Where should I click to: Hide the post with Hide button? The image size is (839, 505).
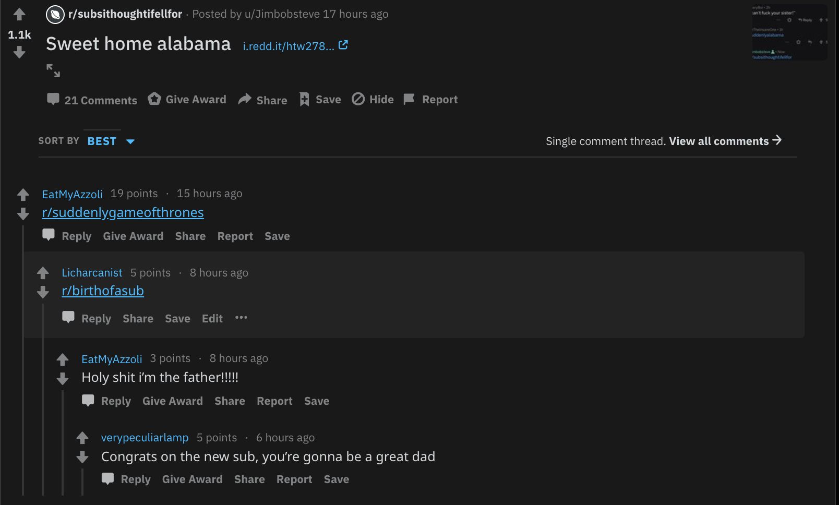(373, 99)
